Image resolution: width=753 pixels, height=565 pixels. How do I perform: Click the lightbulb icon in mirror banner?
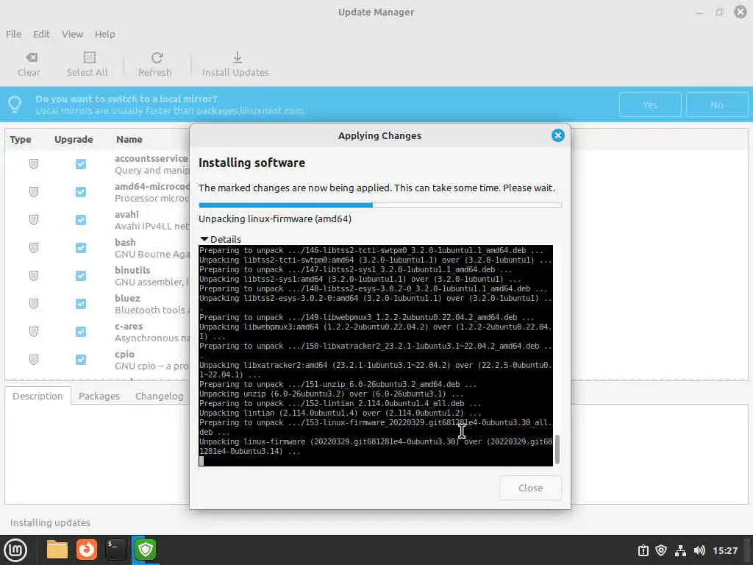click(15, 104)
